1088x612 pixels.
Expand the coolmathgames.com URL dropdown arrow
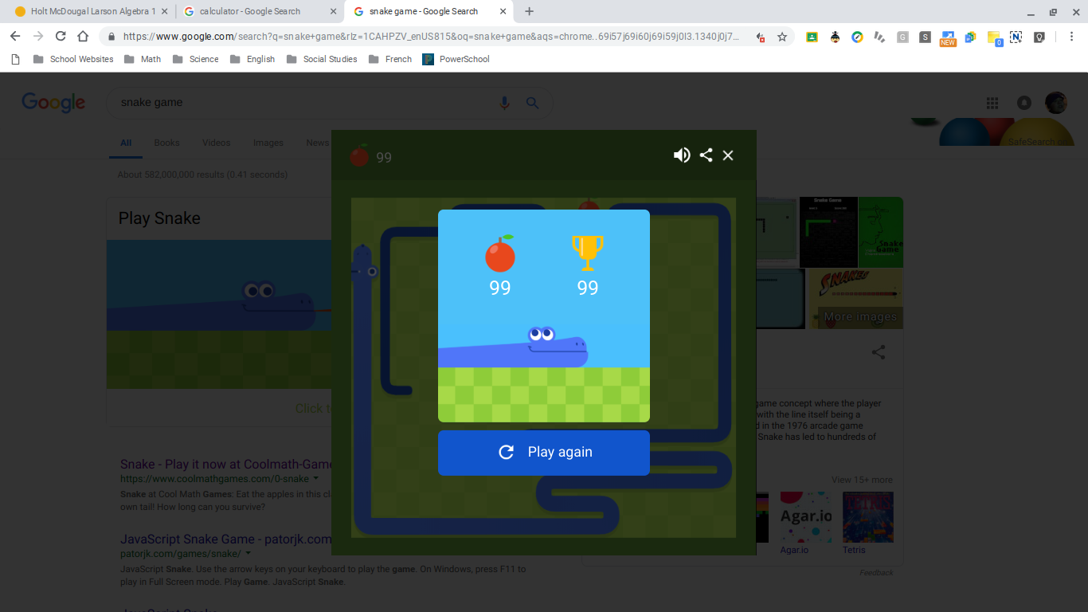[316, 479]
